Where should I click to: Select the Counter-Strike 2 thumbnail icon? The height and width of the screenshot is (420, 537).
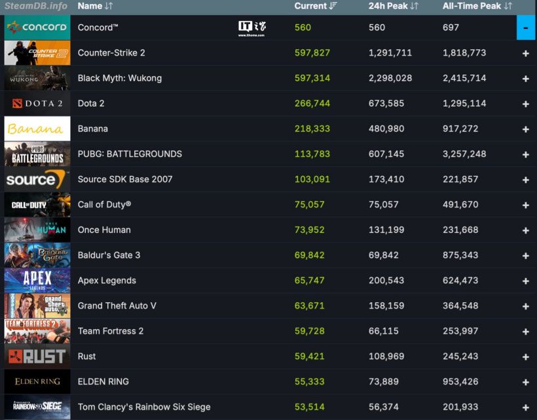[37, 53]
